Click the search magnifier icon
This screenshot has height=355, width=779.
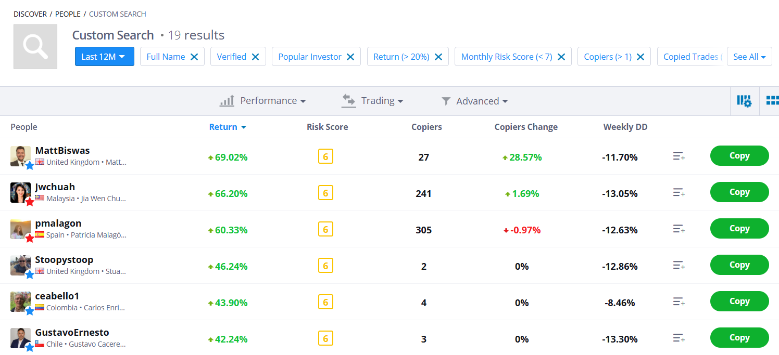(35, 46)
